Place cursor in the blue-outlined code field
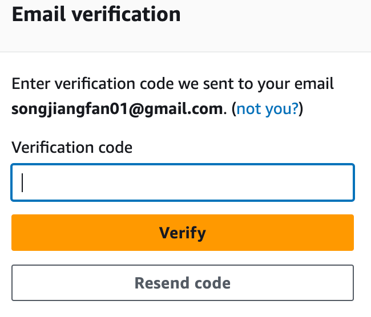 pyautogui.click(x=183, y=182)
